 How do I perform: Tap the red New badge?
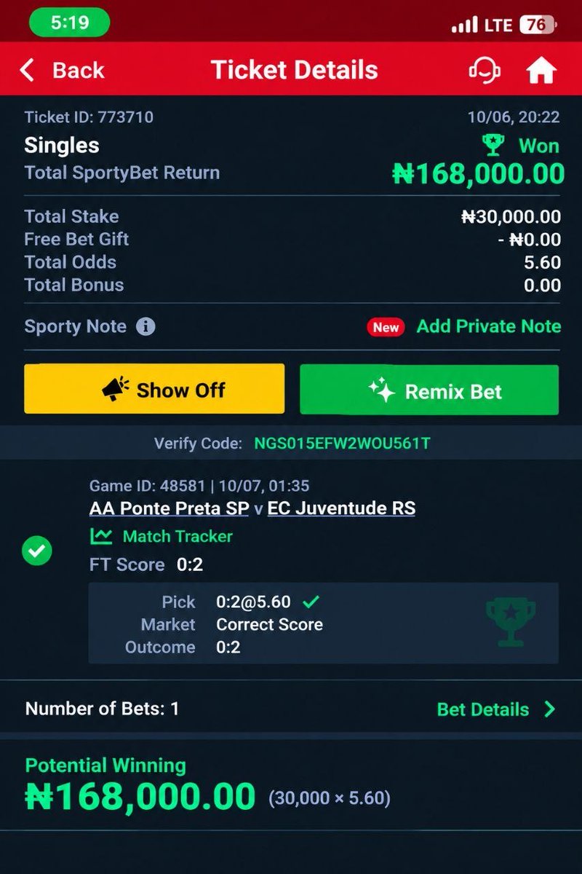[386, 327]
